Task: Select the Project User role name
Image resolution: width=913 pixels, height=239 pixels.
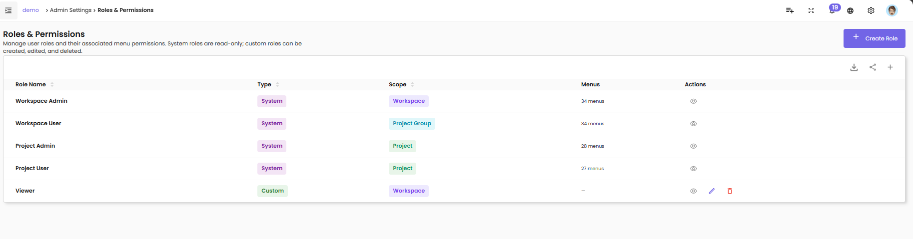Action: click(32, 168)
